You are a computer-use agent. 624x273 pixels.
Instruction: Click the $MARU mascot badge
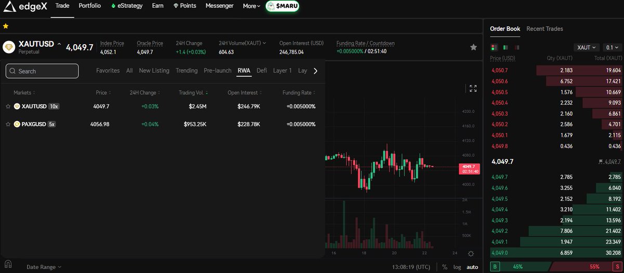tap(283, 6)
